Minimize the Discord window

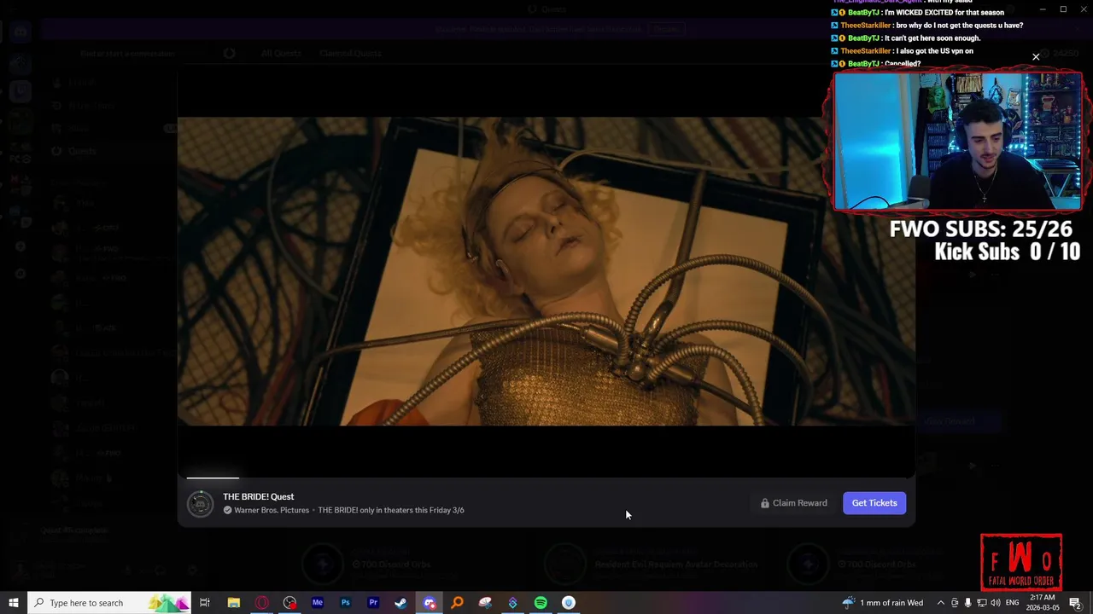click(1042, 9)
